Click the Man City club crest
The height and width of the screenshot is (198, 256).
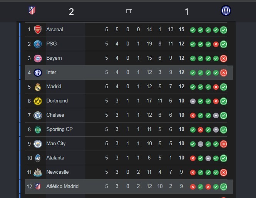38,144
